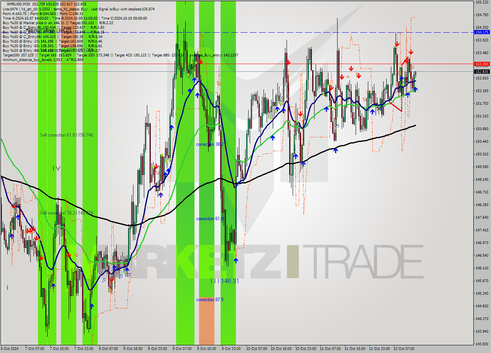
Task: Click the '8 Oct 15:00' time label
Action: click(133, 349)
